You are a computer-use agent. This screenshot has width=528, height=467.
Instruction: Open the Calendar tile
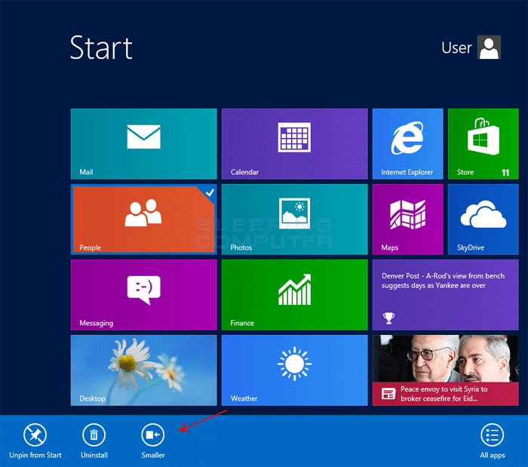(x=294, y=143)
